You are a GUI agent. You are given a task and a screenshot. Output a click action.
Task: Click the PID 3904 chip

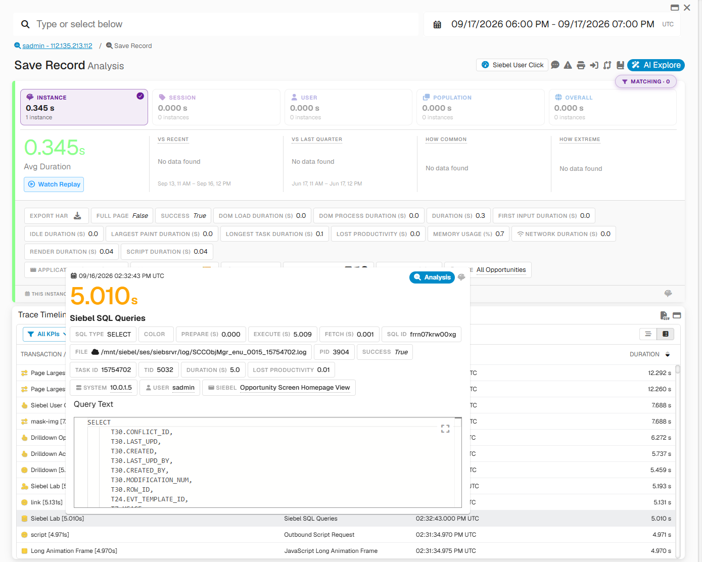(x=334, y=352)
